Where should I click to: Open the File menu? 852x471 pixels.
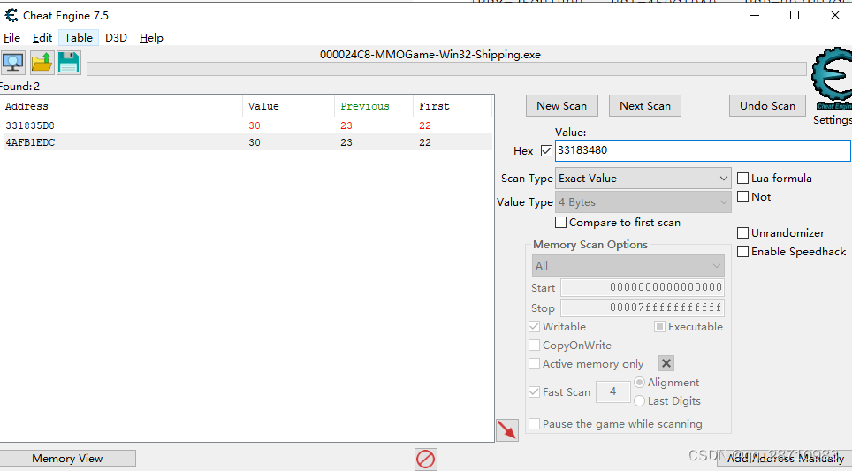[11, 37]
